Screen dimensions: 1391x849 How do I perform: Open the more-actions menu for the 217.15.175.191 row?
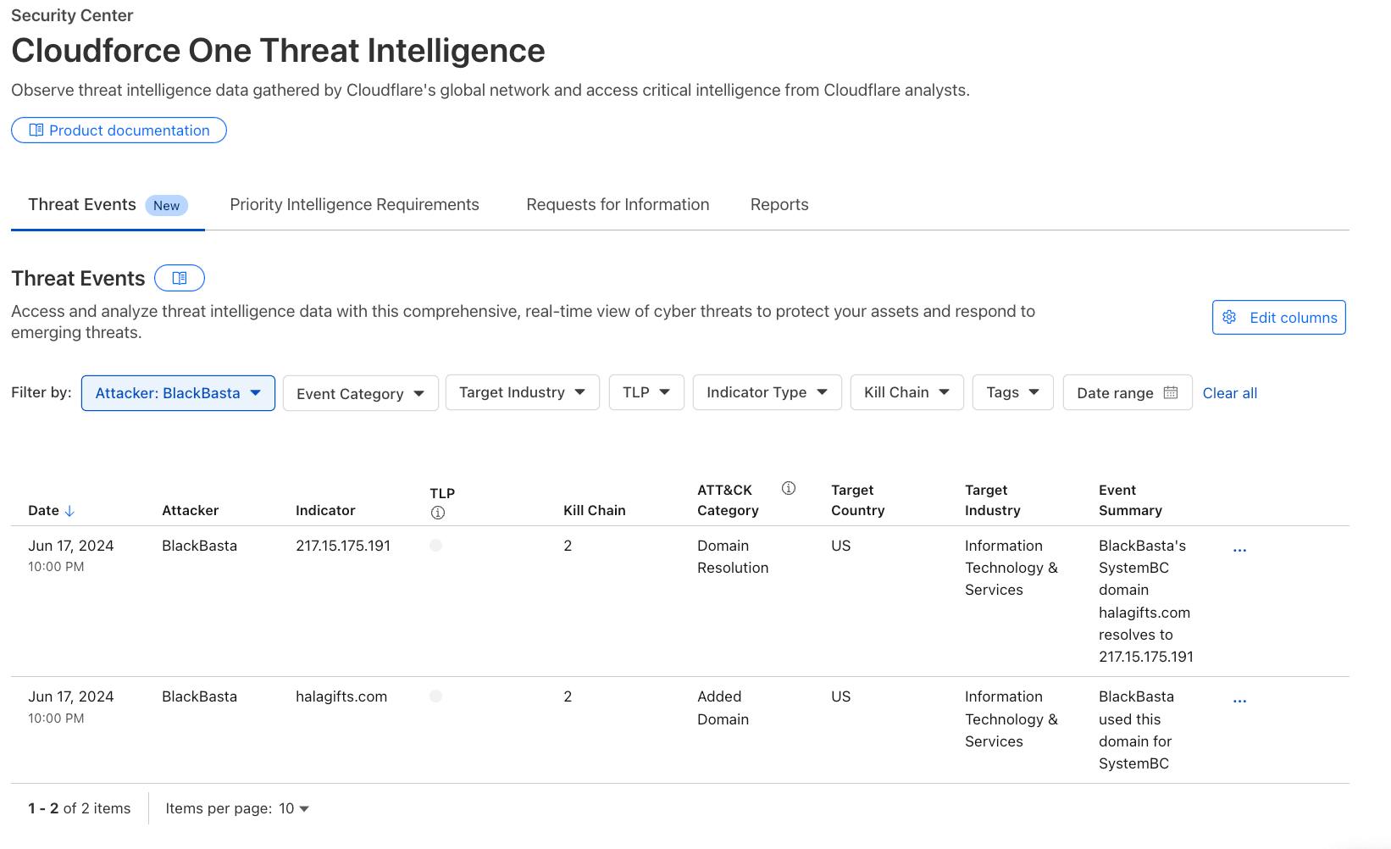pos(1239,550)
